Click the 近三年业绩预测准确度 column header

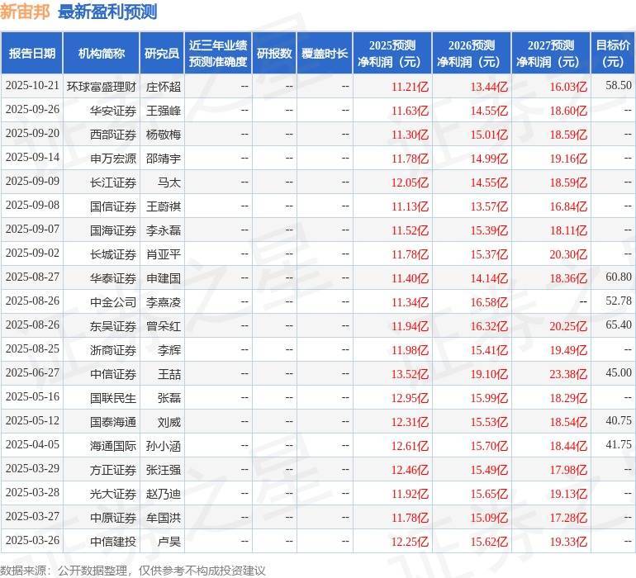[218, 53]
